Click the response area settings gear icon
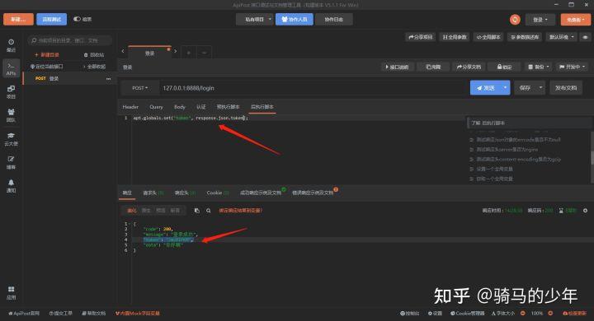 pyautogui.click(x=585, y=210)
